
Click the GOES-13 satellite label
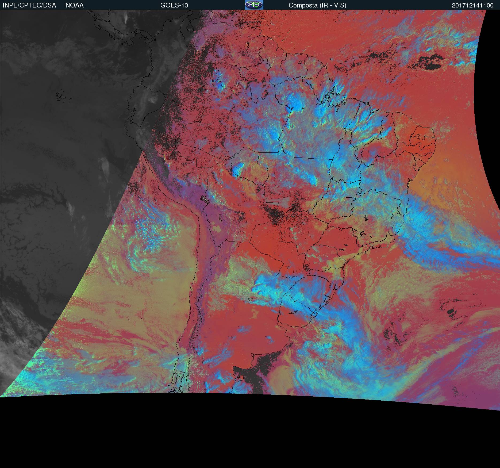click(x=174, y=5)
